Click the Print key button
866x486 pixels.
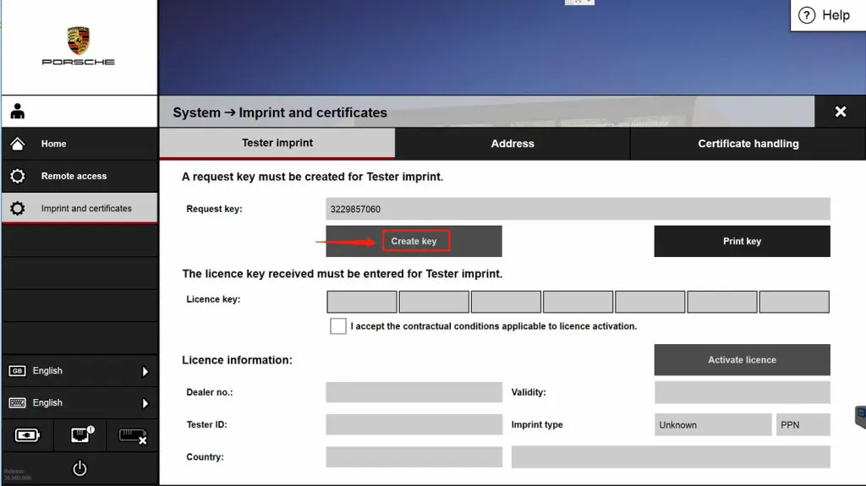click(742, 241)
